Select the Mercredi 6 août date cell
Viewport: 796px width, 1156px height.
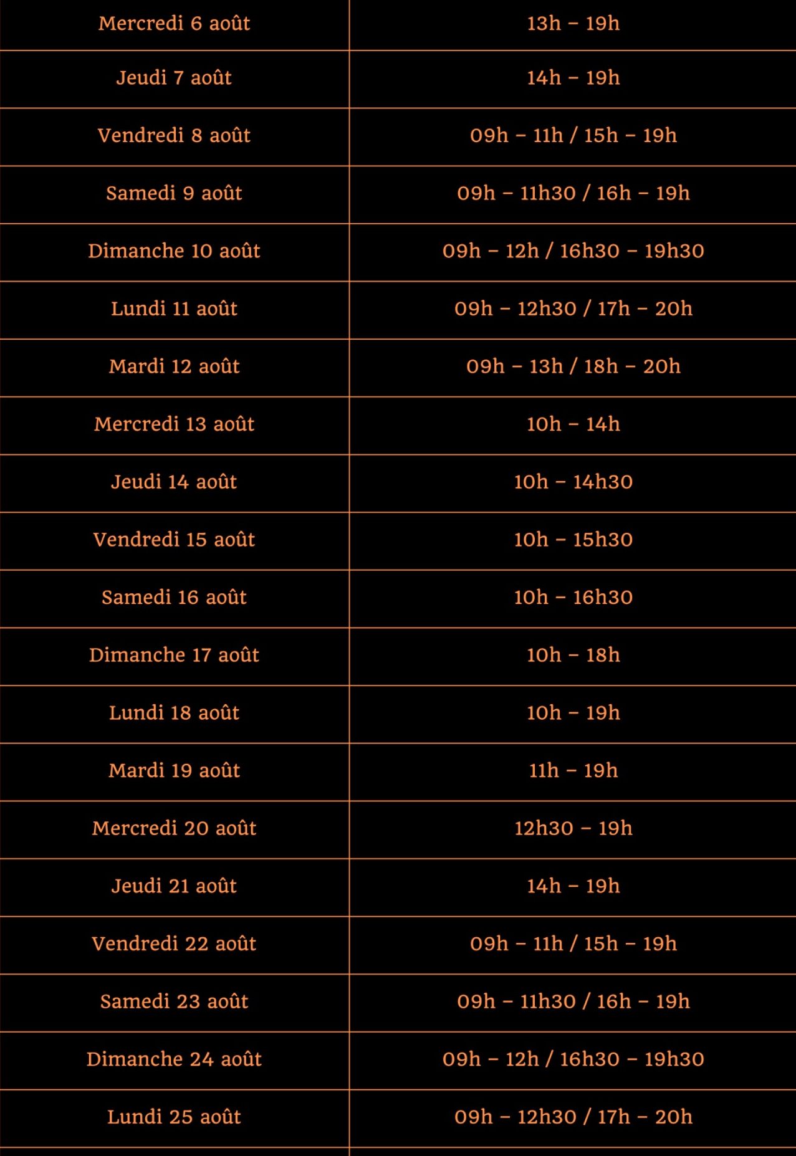[x=174, y=24]
